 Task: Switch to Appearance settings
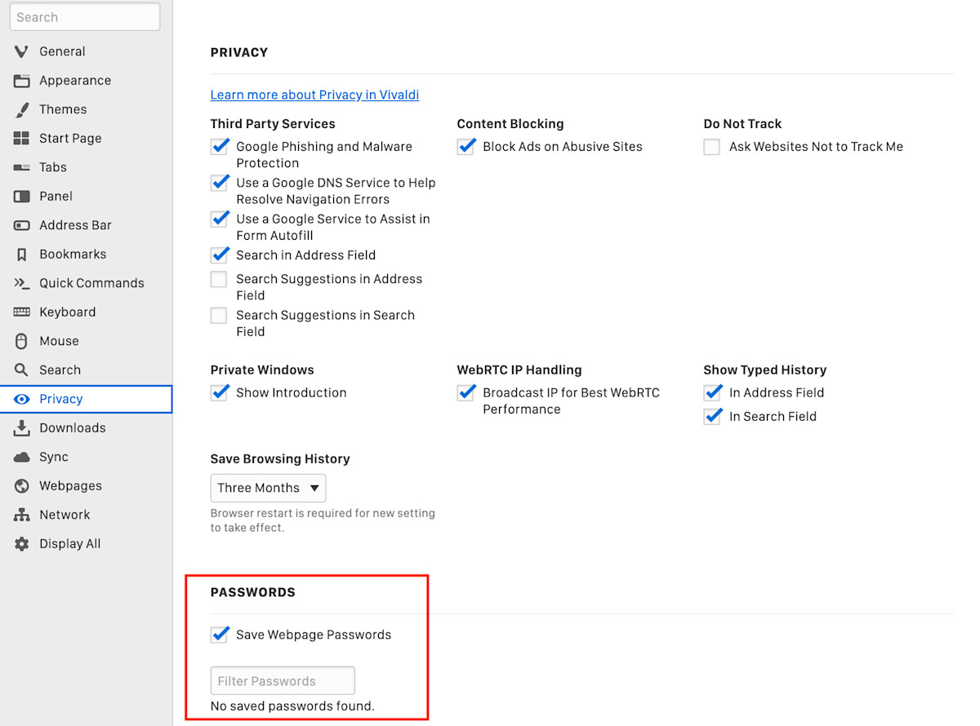(x=74, y=81)
